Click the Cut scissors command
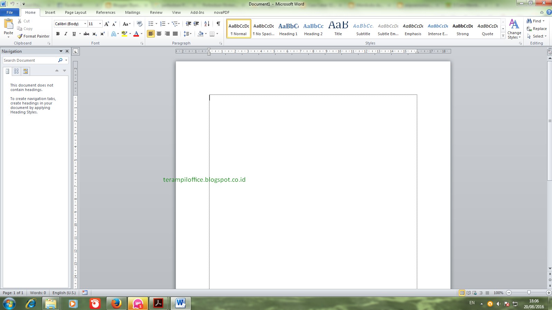 pyautogui.click(x=24, y=21)
